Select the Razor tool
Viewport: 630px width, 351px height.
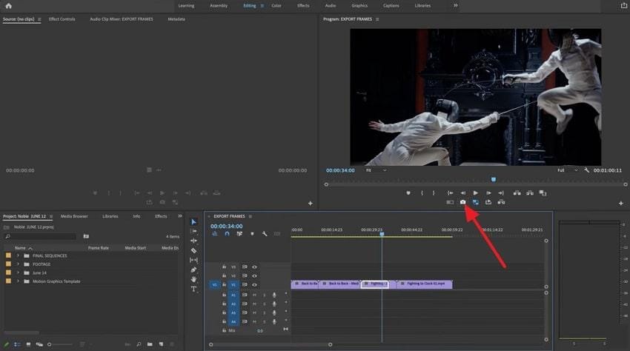coord(193,250)
